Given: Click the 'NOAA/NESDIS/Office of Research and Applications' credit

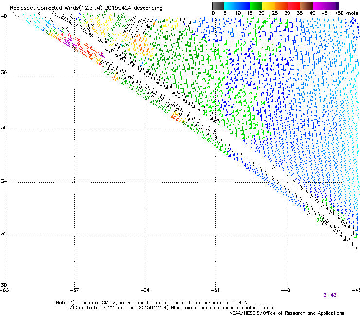Looking at the screenshot, I should [x=287, y=313].
